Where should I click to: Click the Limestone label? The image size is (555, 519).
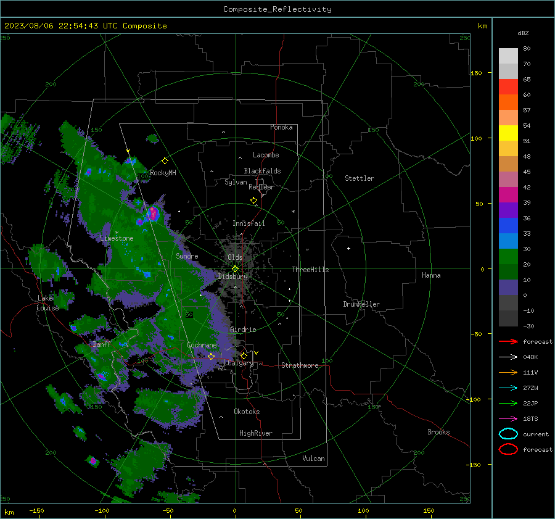pos(117,238)
